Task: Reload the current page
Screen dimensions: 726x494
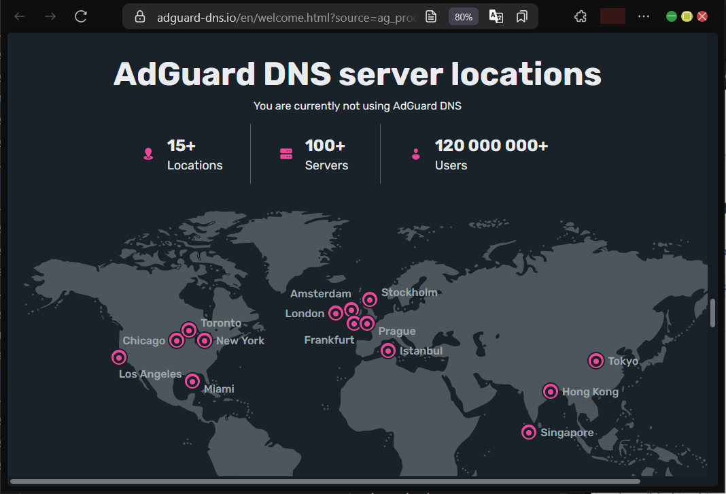Action: pyautogui.click(x=81, y=17)
